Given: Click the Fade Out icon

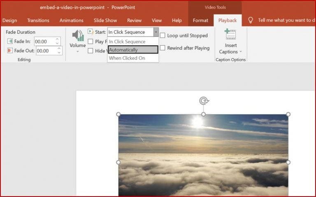Looking at the screenshot, I should (x=10, y=51).
